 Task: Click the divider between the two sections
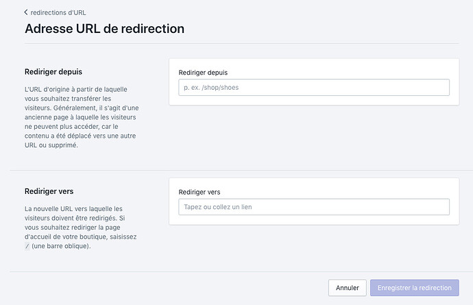pos(241,170)
